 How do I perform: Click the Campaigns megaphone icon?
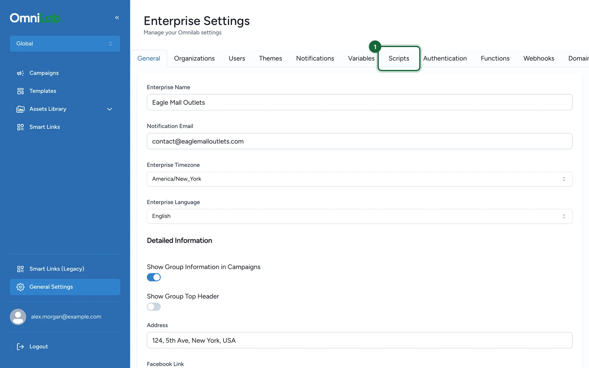coord(20,73)
